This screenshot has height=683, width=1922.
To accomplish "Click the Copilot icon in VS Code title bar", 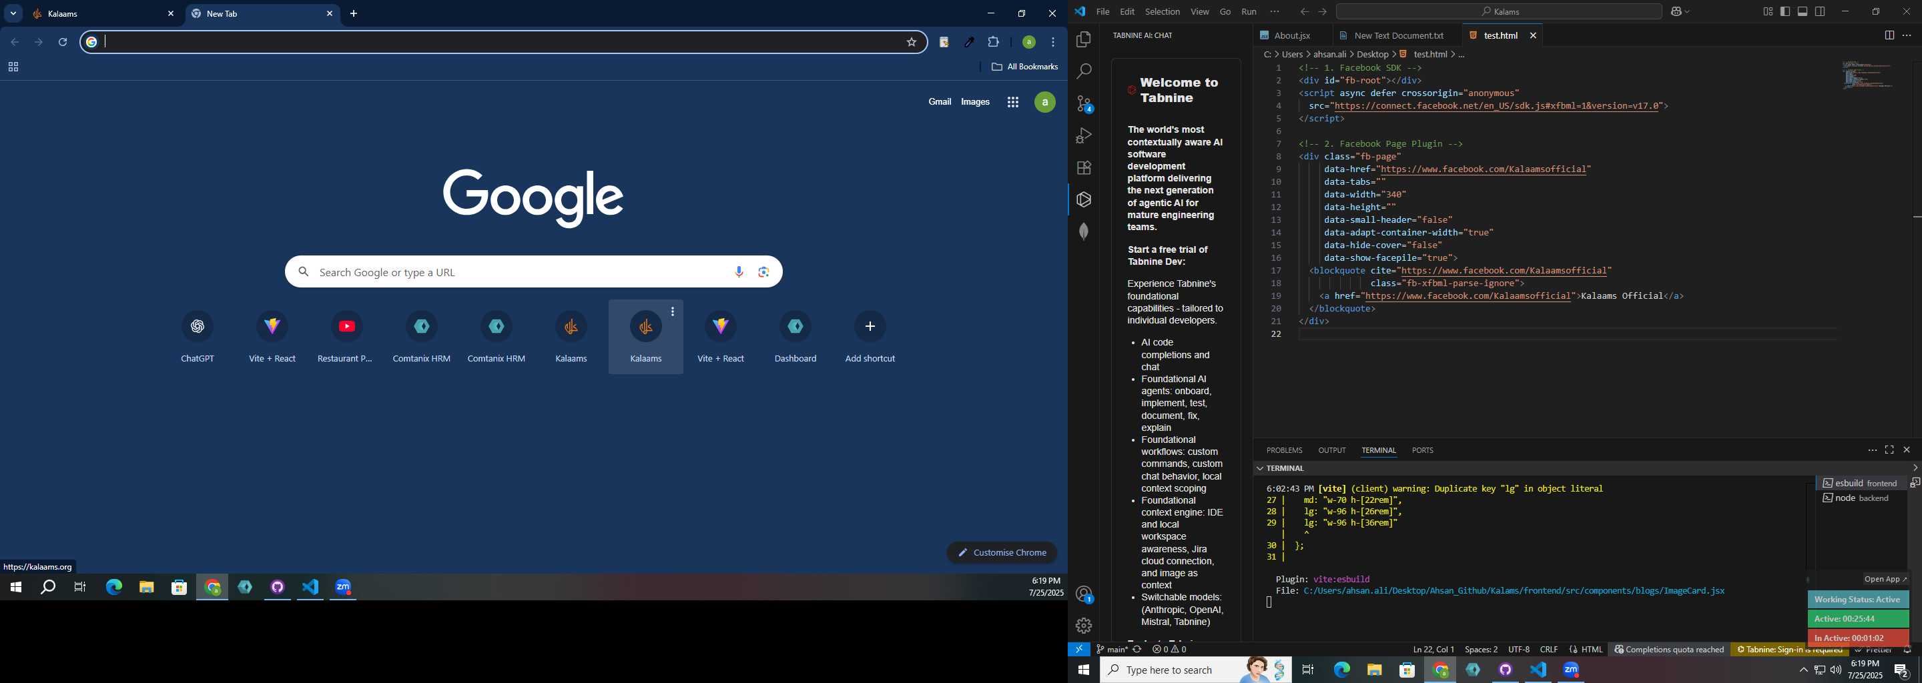I will [1676, 12].
